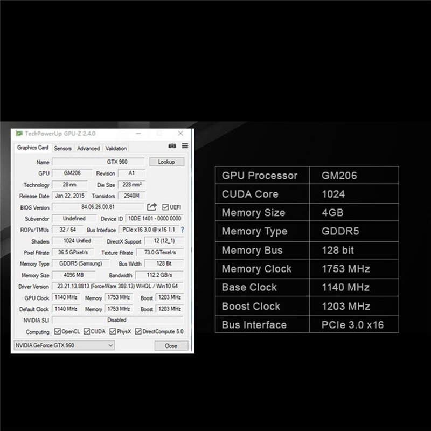This screenshot has height=431, width=431.
Task: Click the GPU-Z screenshot camera icon
Action: [x=172, y=145]
